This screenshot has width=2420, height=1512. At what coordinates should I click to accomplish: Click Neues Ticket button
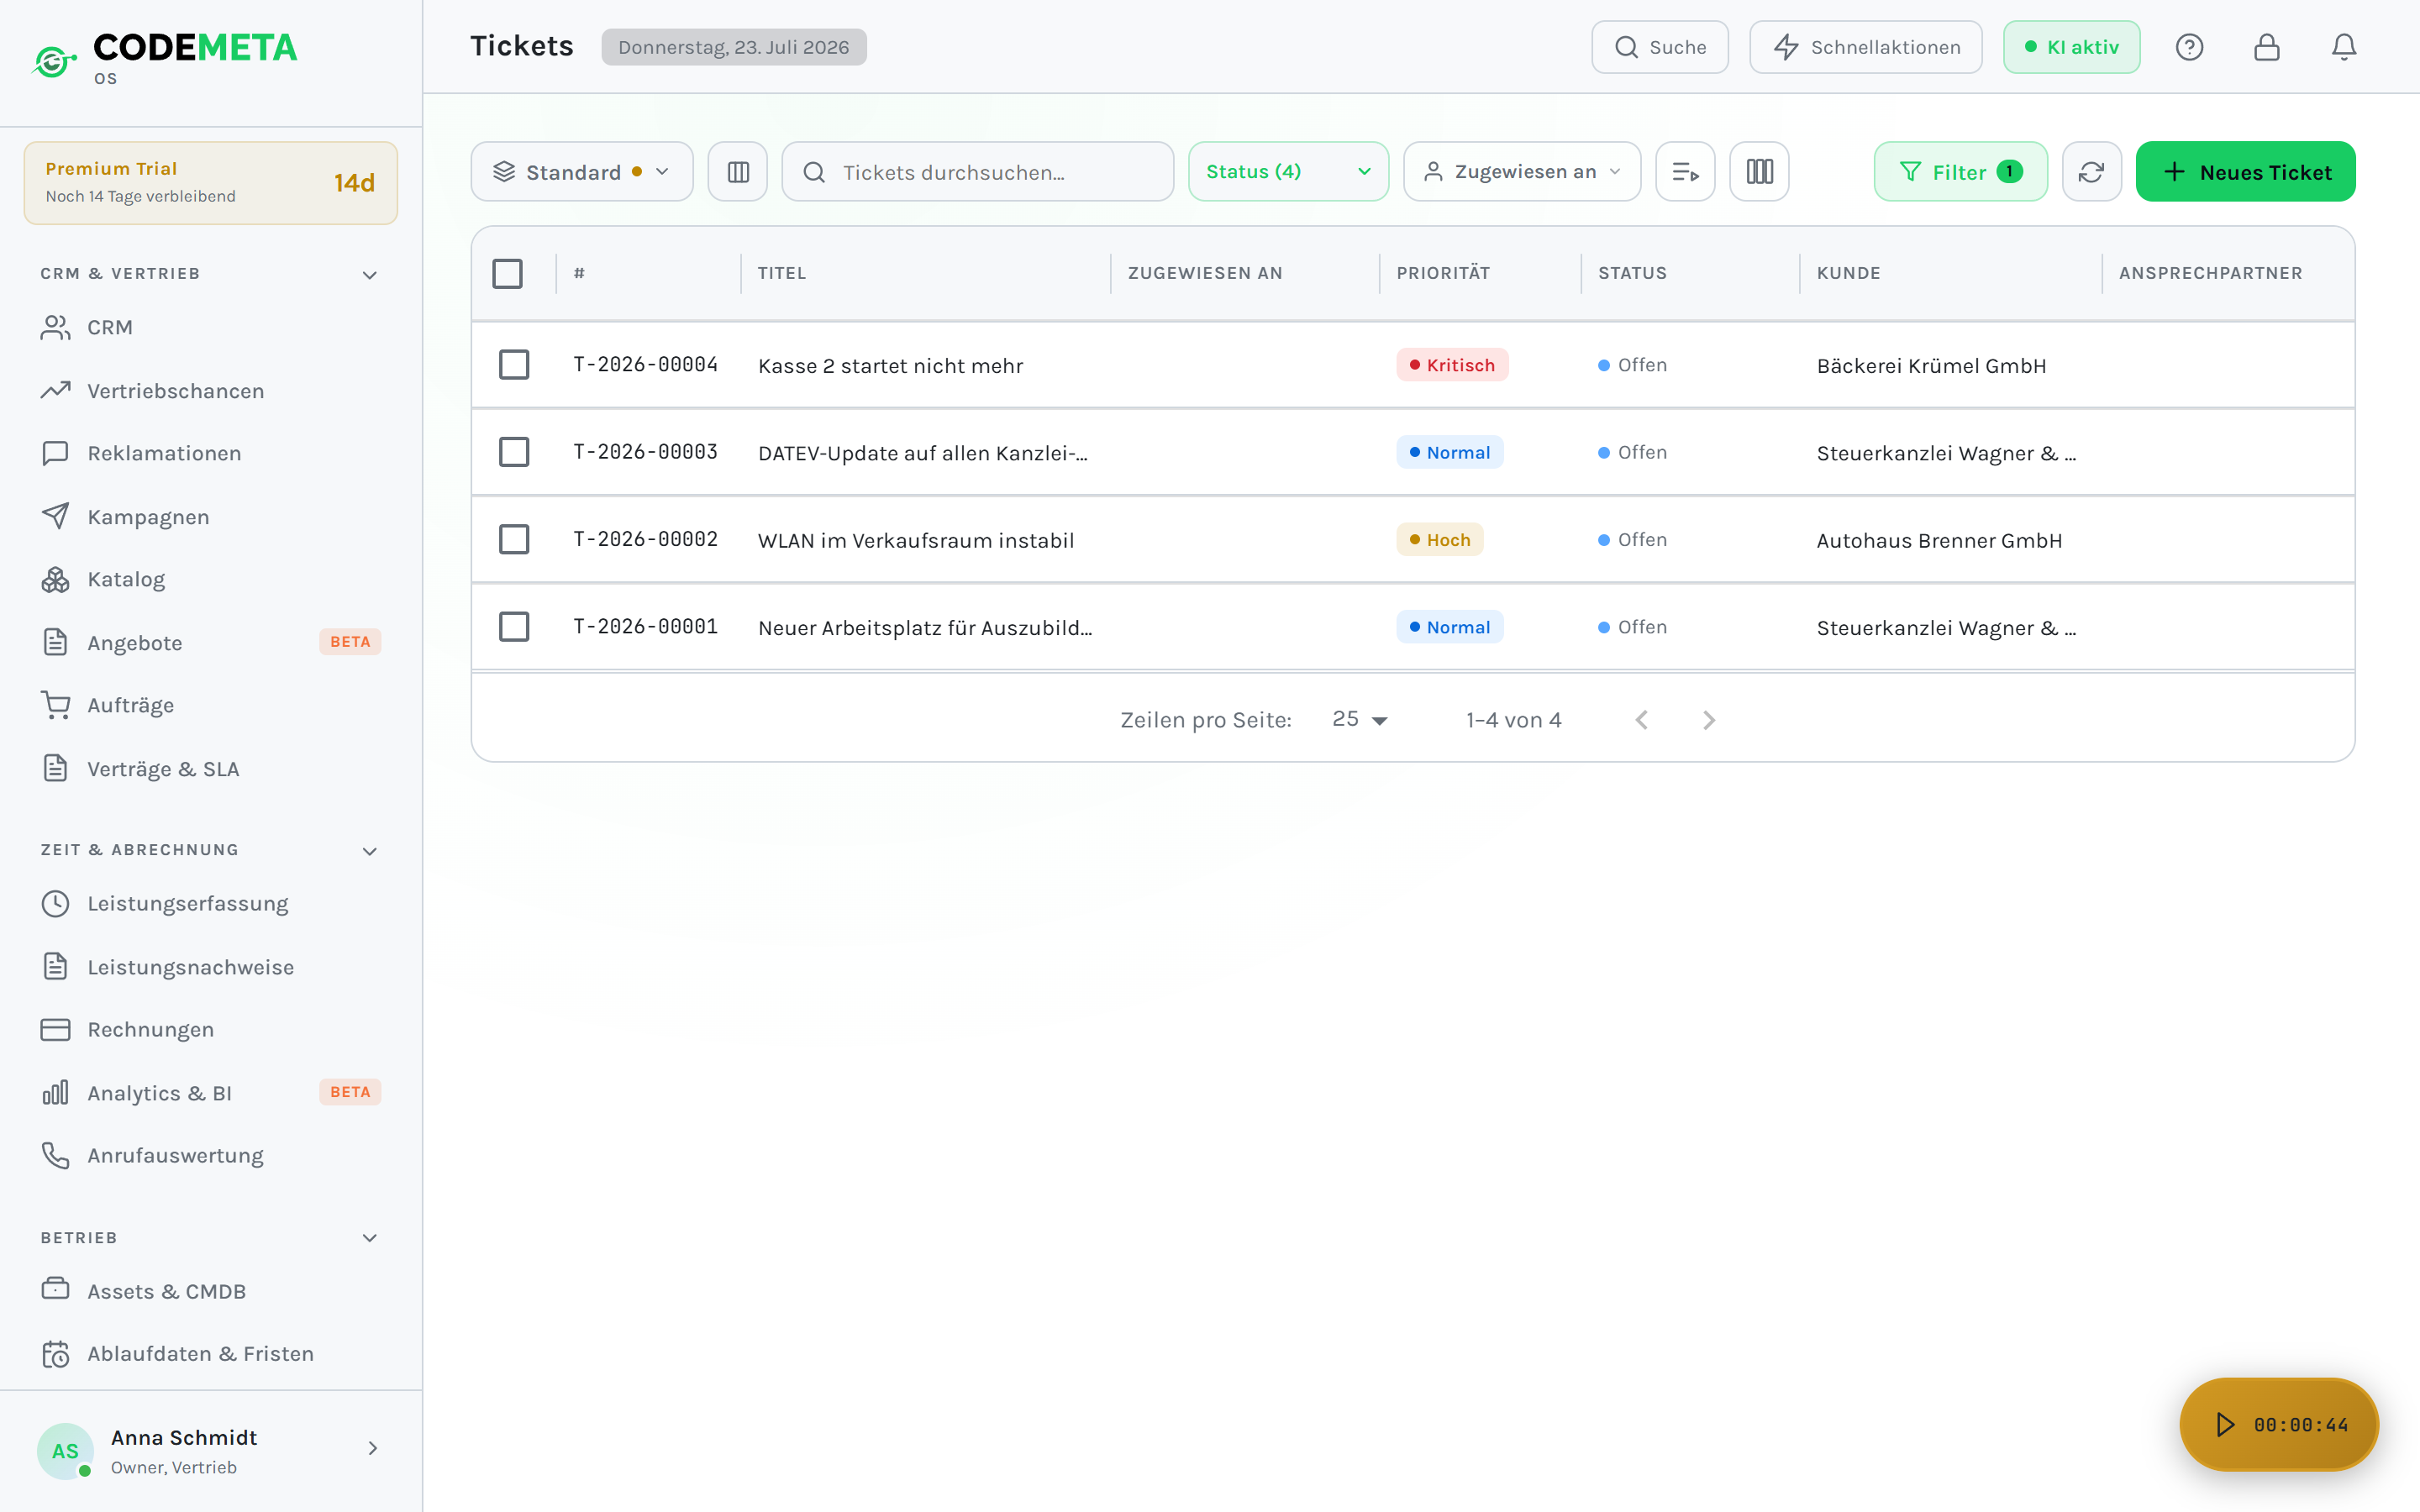2245,172
